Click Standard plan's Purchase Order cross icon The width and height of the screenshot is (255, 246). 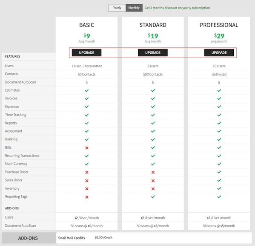point(153,172)
